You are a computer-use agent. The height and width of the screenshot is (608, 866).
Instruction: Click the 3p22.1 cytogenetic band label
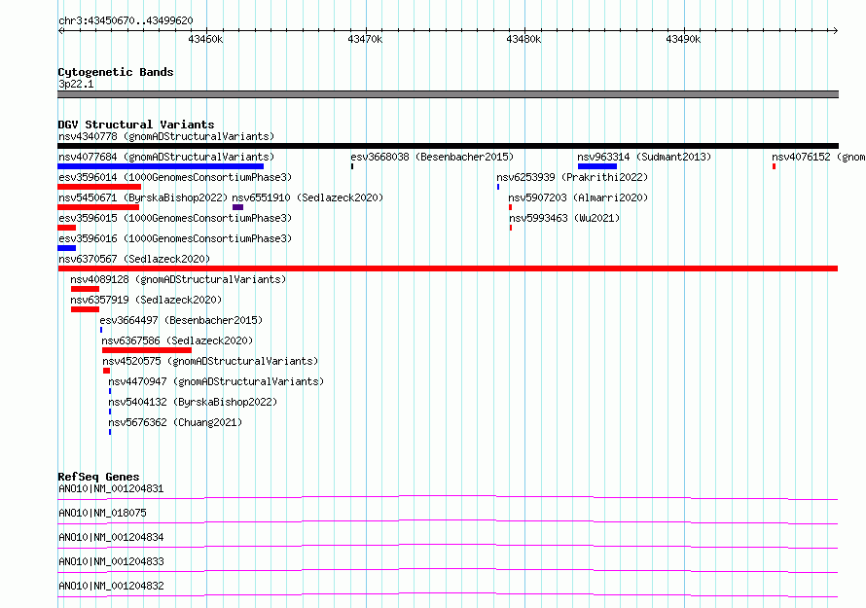click(x=76, y=84)
